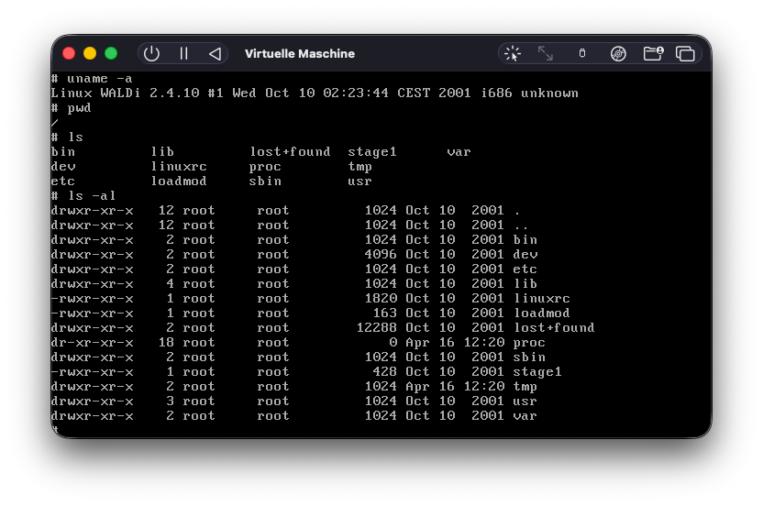Toggle mouse cursor capture
Viewport: 763px width, 506px height.
513,53
